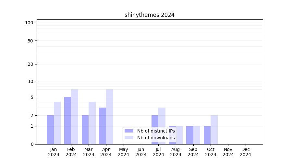Click the 'May 2024' x-axis label
Viewport: 292px width, 162px height.
pos(123,152)
